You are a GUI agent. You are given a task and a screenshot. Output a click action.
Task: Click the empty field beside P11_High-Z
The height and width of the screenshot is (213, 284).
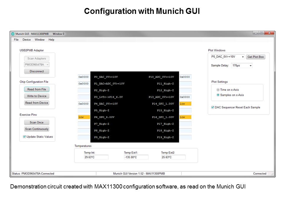(x=185, y=84)
